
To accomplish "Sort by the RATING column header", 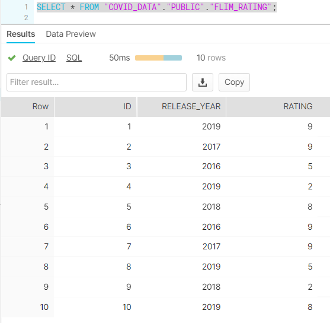I will pos(278,106).
